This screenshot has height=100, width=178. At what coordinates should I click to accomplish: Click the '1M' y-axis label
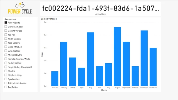click(x=45, y=73)
